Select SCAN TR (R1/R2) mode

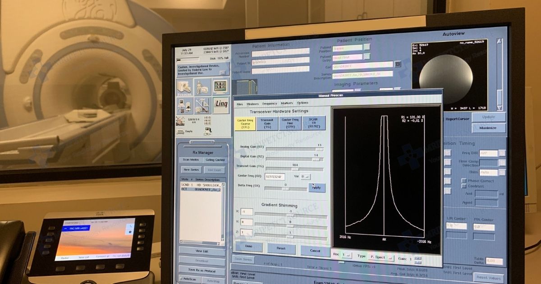coord(314,123)
